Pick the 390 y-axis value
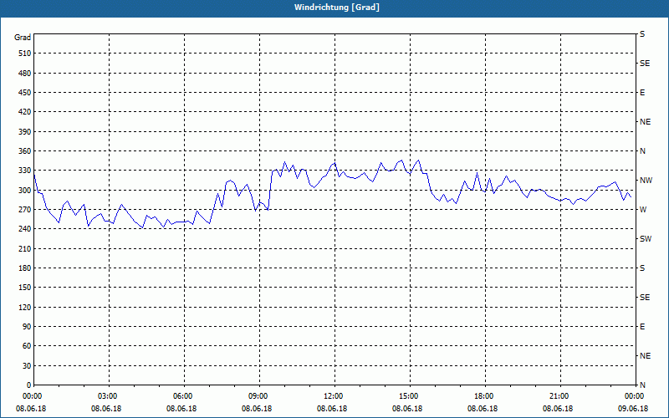669x418 pixels. pyautogui.click(x=25, y=132)
